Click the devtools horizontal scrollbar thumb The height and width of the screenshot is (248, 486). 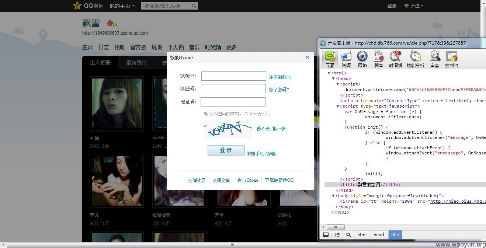click(x=336, y=227)
